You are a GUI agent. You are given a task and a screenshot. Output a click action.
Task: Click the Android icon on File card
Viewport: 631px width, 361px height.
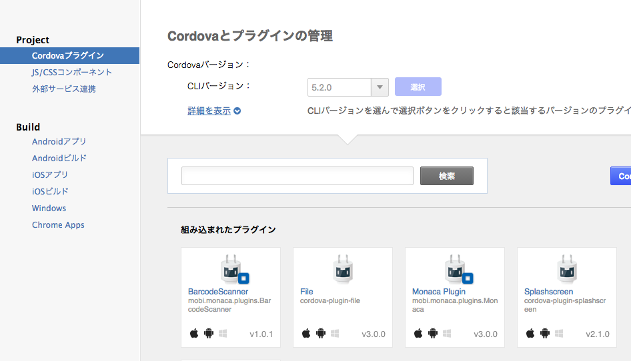pyautogui.click(x=321, y=333)
